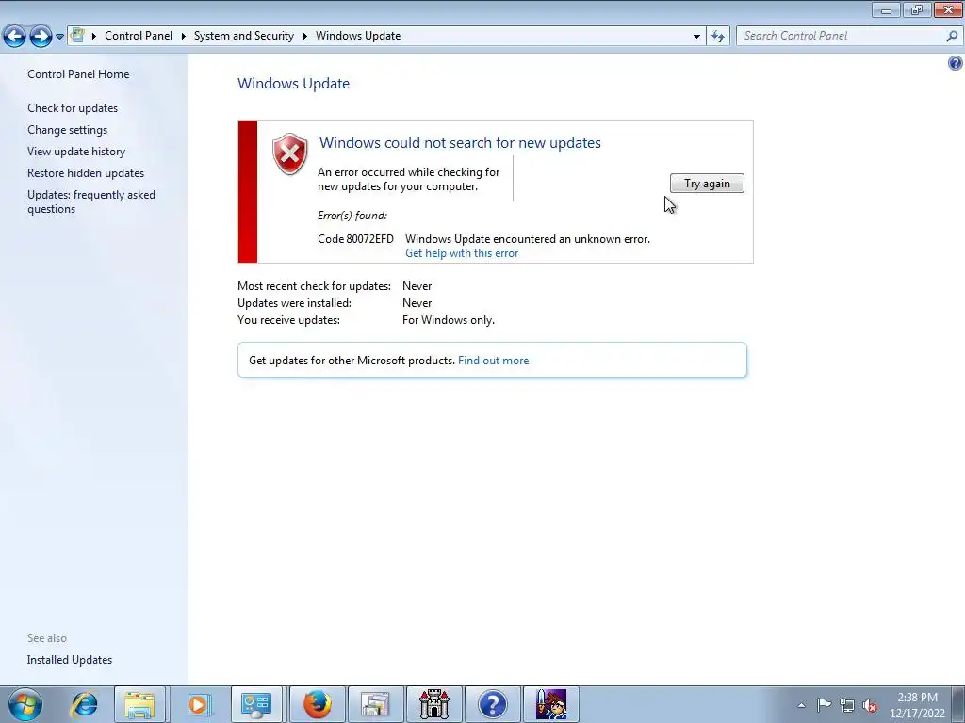Click the Control Panel taskbar button
The width and height of the screenshot is (965, 723).
tap(256, 704)
